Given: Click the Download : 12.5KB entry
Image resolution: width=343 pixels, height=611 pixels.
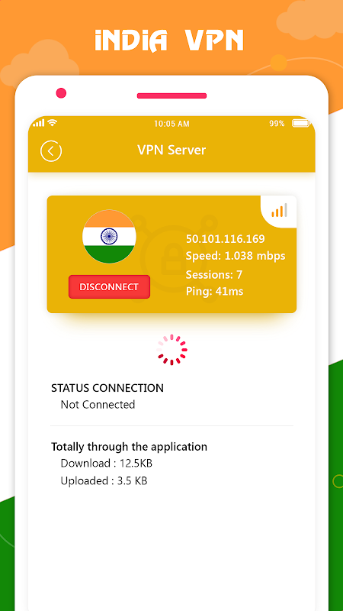Looking at the screenshot, I should 106,464.
